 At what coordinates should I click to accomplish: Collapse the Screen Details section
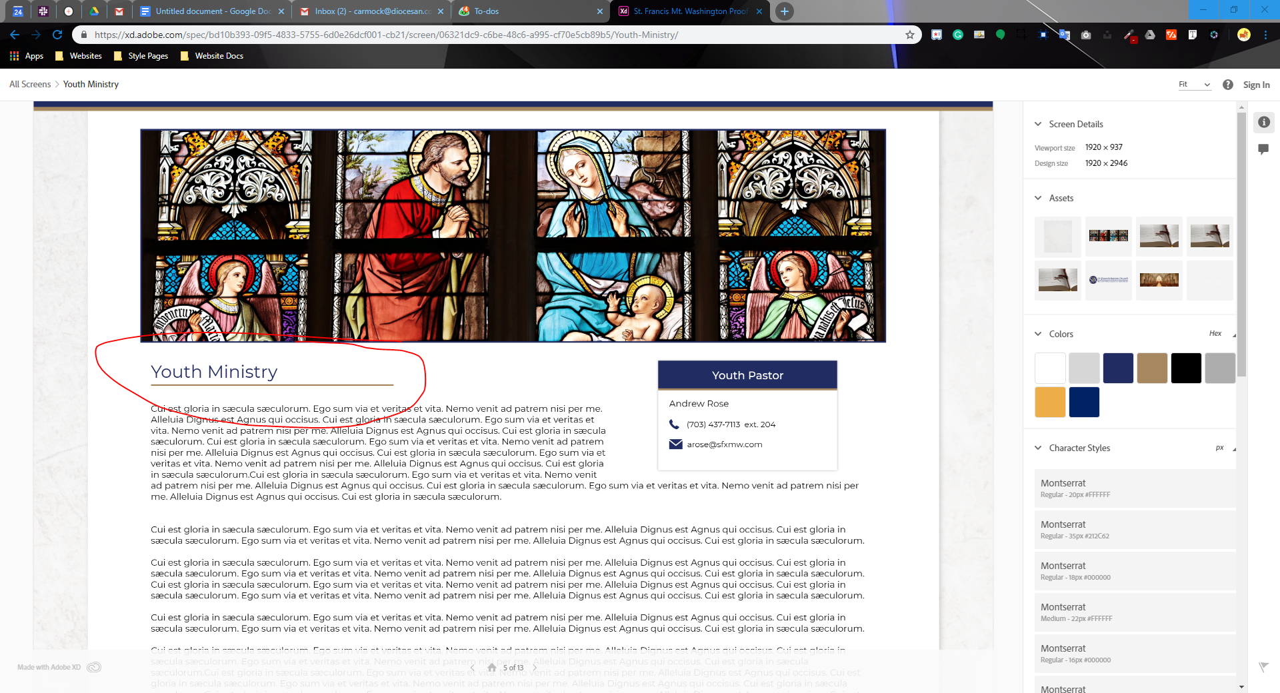tap(1038, 124)
